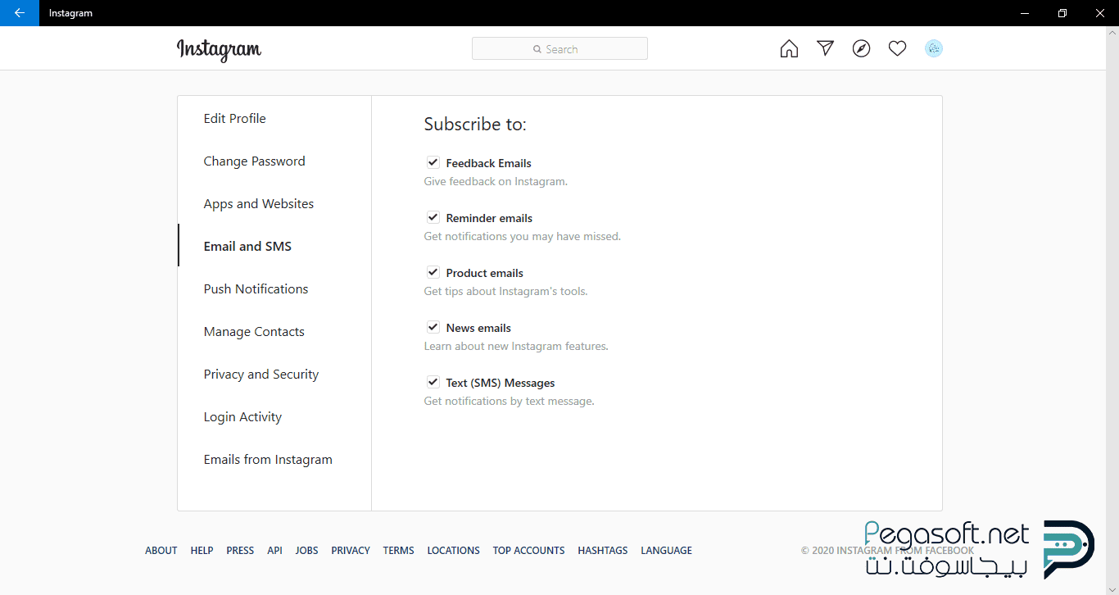Open the Edit Profile settings tab
The width and height of the screenshot is (1119, 595).
[x=234, y=118]
